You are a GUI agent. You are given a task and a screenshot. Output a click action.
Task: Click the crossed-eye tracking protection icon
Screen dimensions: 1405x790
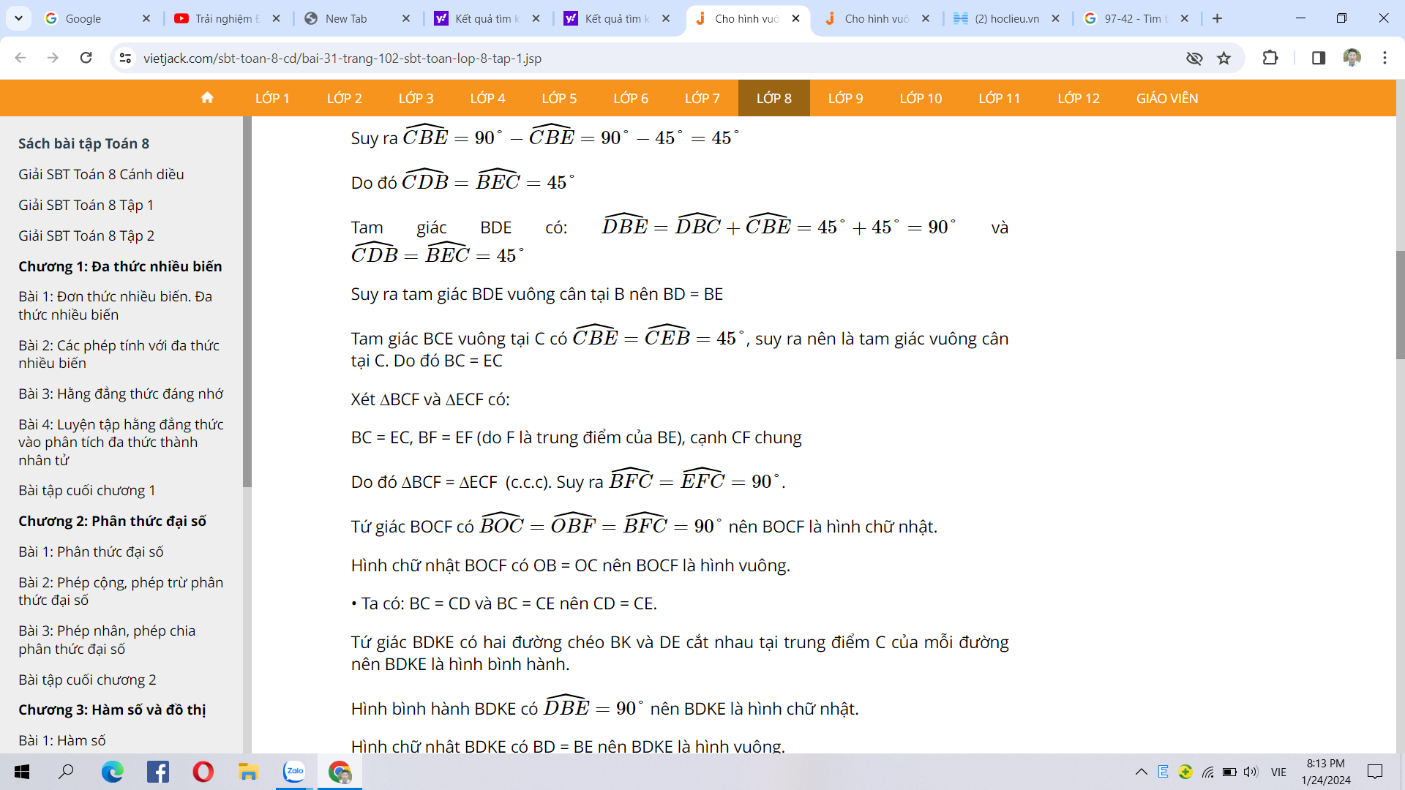coord(1194,58)
